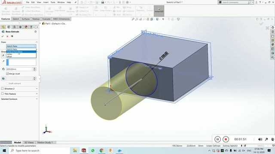The height and width of the screenshot is (154, 275).
Task: Select Surface/Face/Plane option in dropdown list
Action: pyautogui.click(x=21, y=52)
